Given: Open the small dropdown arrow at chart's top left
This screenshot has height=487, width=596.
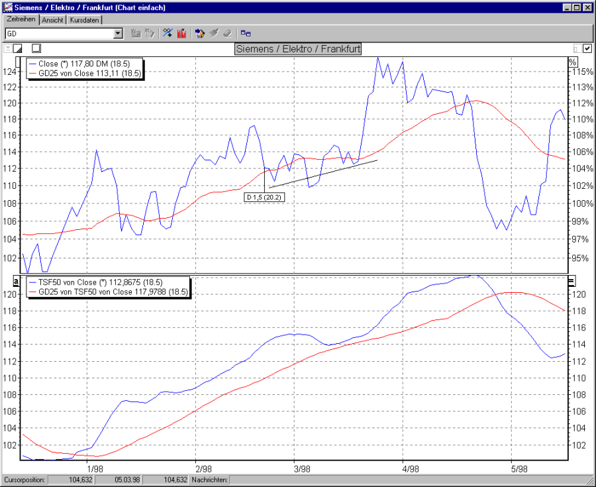Looking at the screenshot, I should (x=7, y=48).
